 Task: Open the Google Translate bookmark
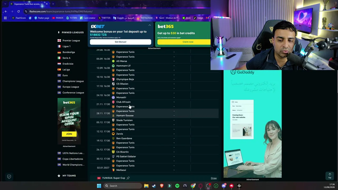coord(124,18)
